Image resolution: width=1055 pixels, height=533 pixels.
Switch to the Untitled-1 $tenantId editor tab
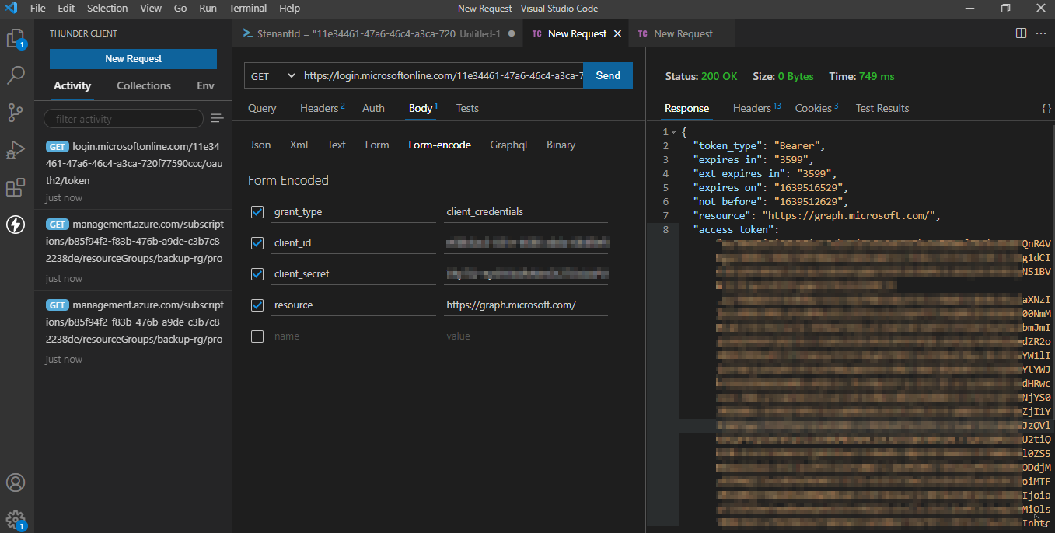(x=378, y=33)
